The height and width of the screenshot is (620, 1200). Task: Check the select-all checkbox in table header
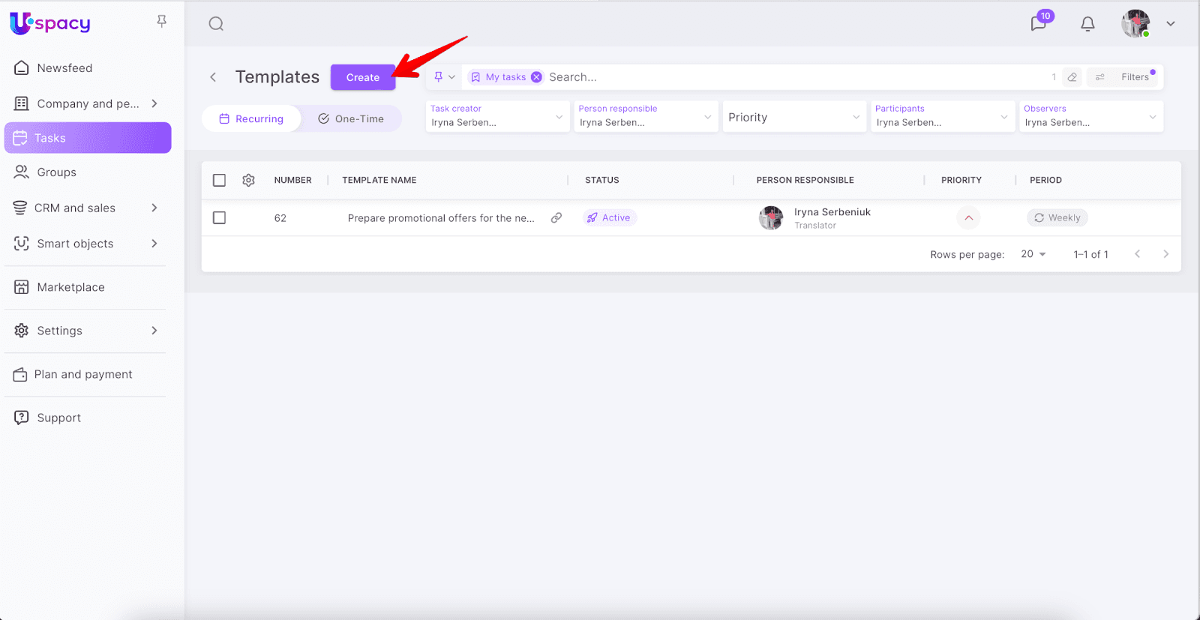point(219,180)
